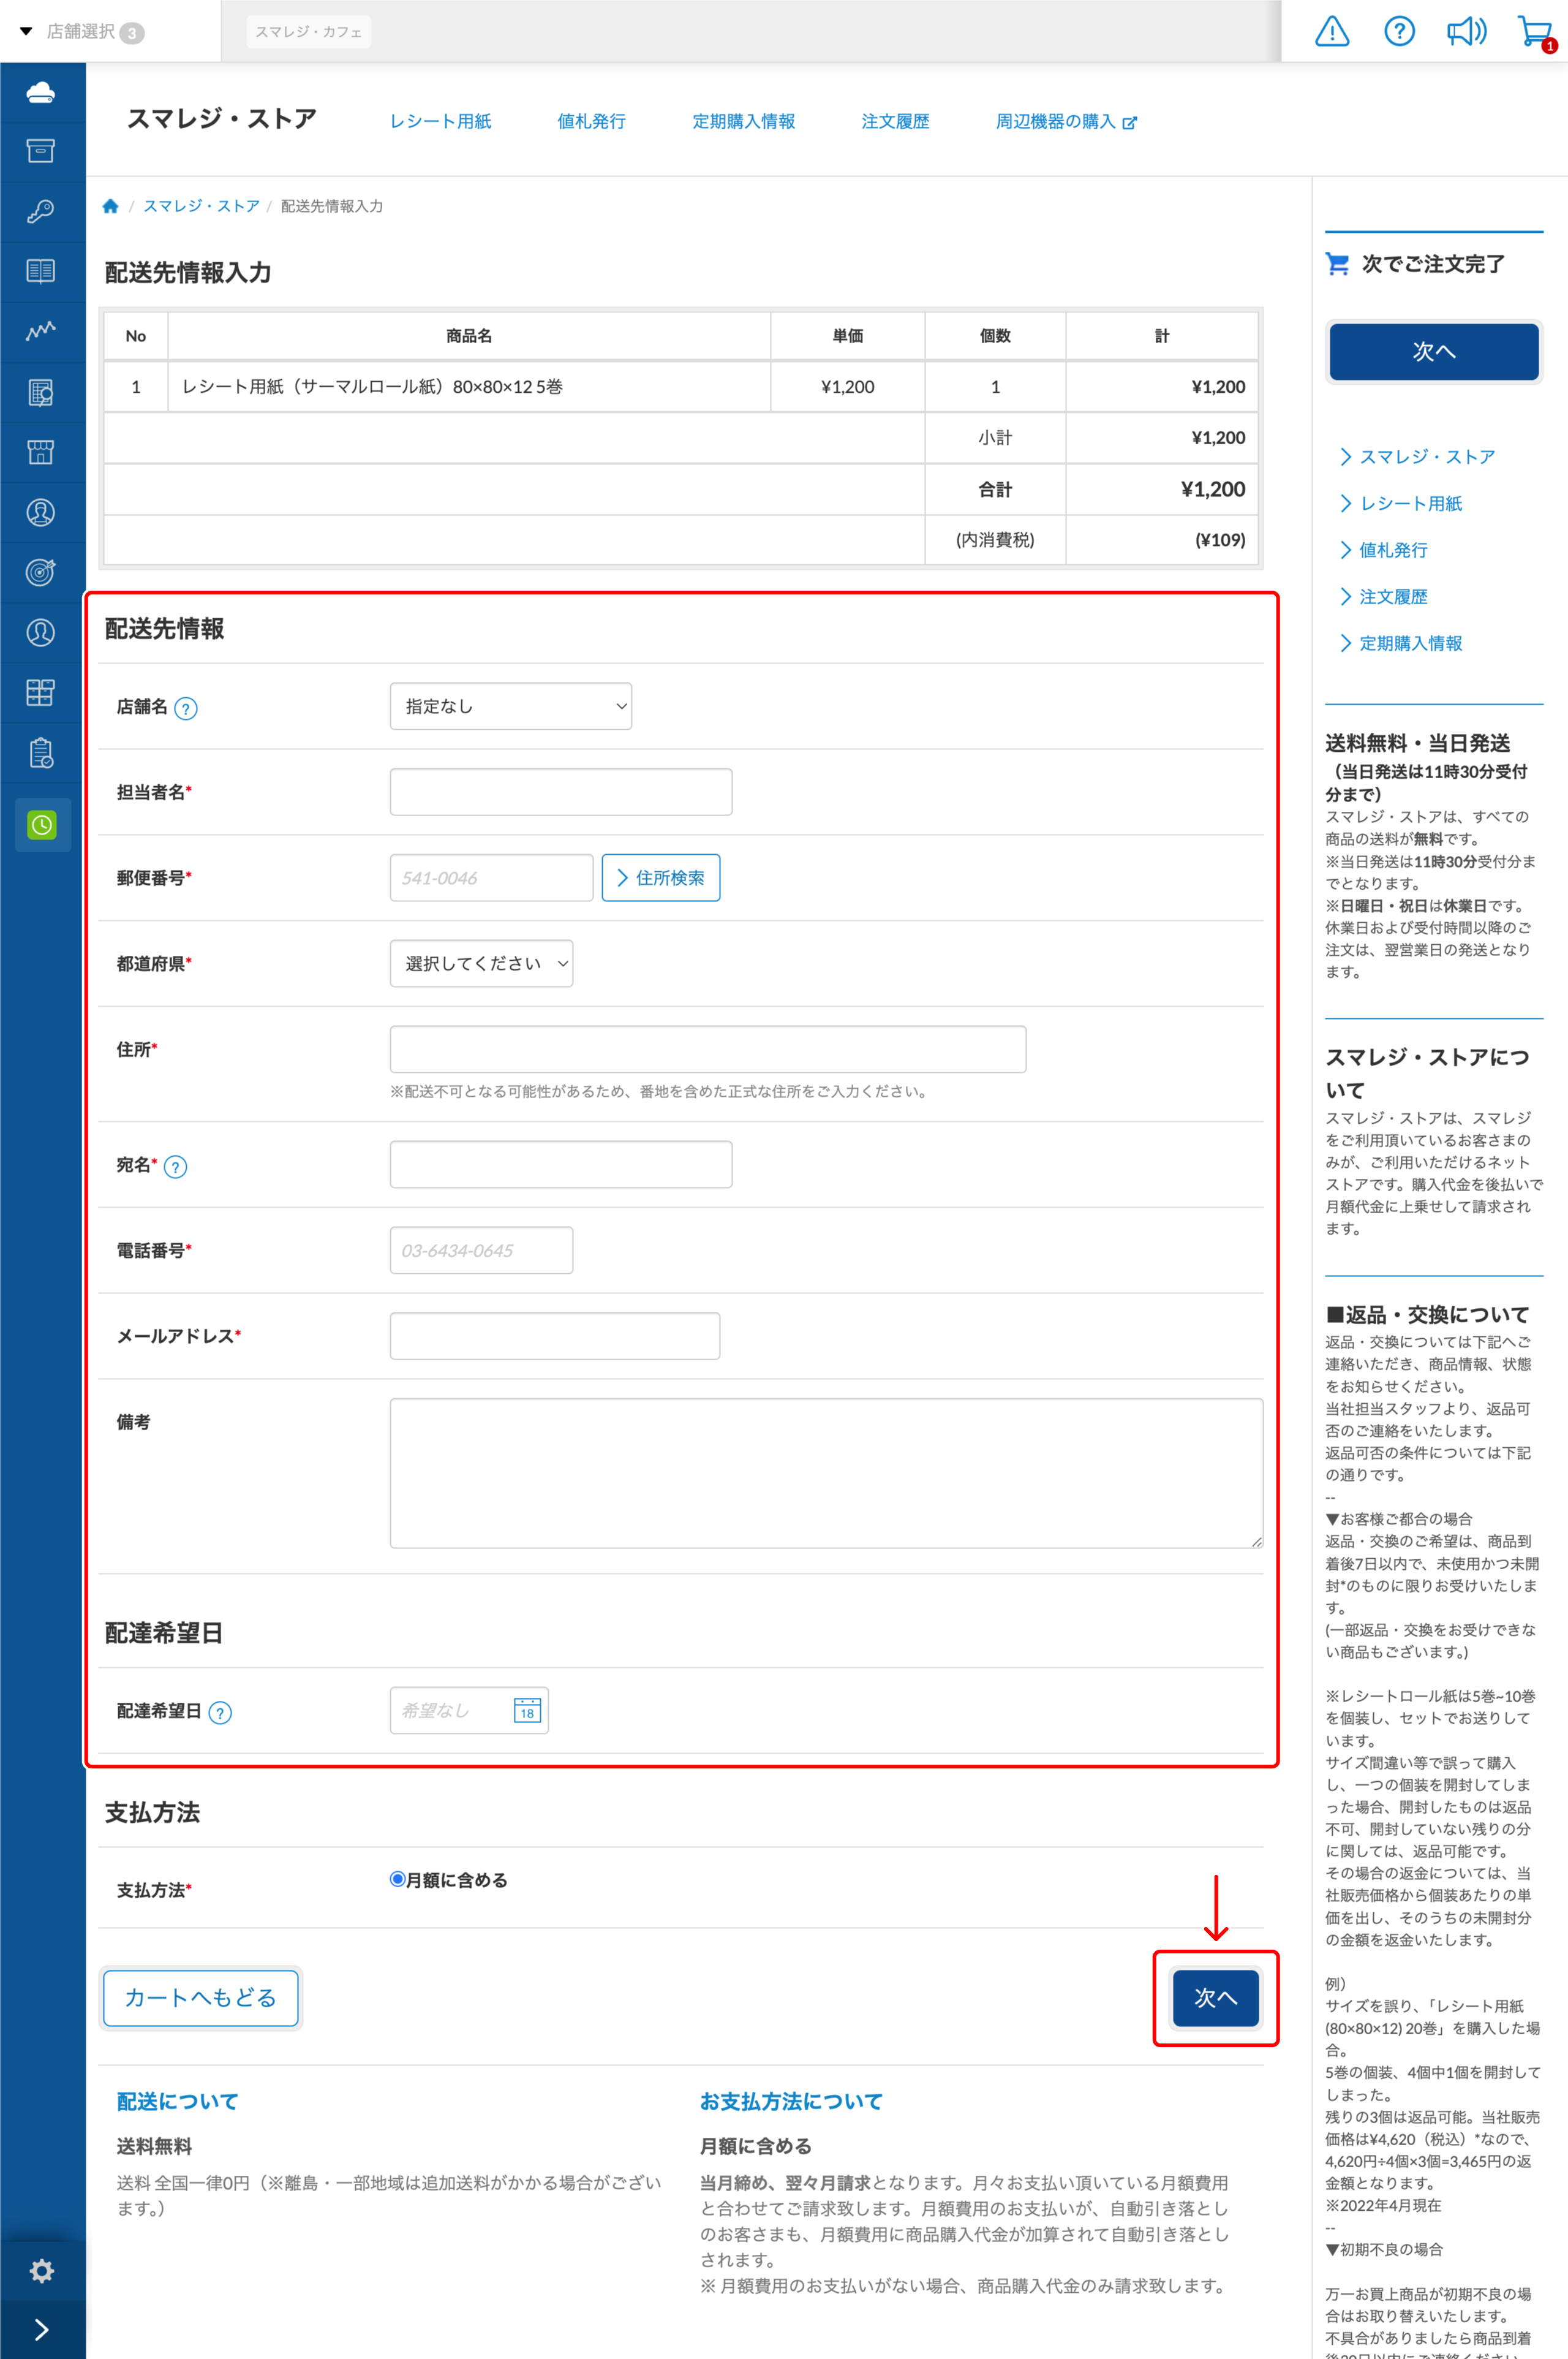Click the 定期購入情報 link in right sidebar
The image size is (1568, 2359).
1410,643
